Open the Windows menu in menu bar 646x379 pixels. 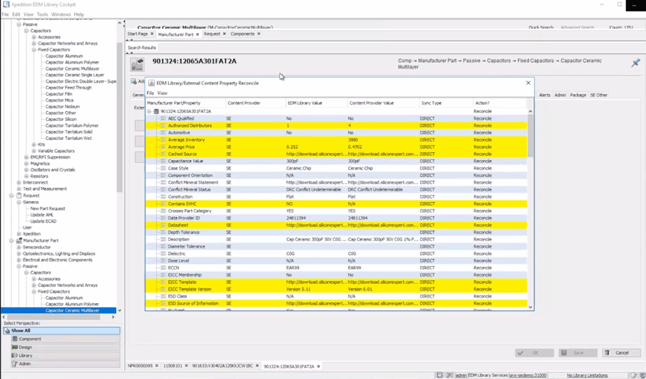(x=61, y=14)
